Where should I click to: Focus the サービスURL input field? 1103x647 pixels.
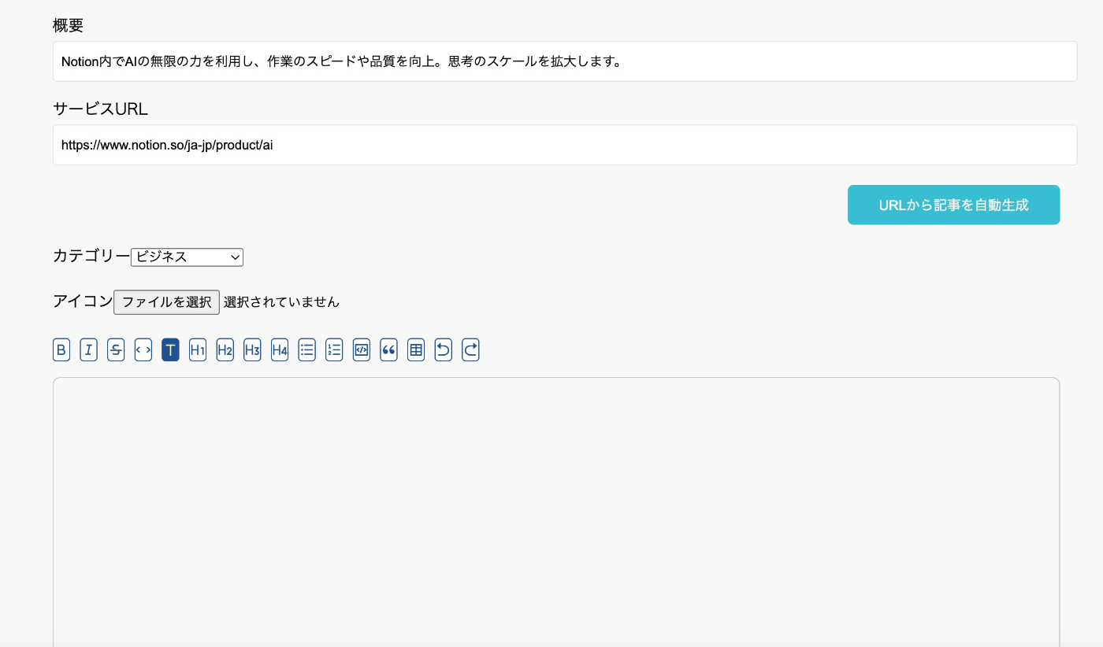click(565, 145)
